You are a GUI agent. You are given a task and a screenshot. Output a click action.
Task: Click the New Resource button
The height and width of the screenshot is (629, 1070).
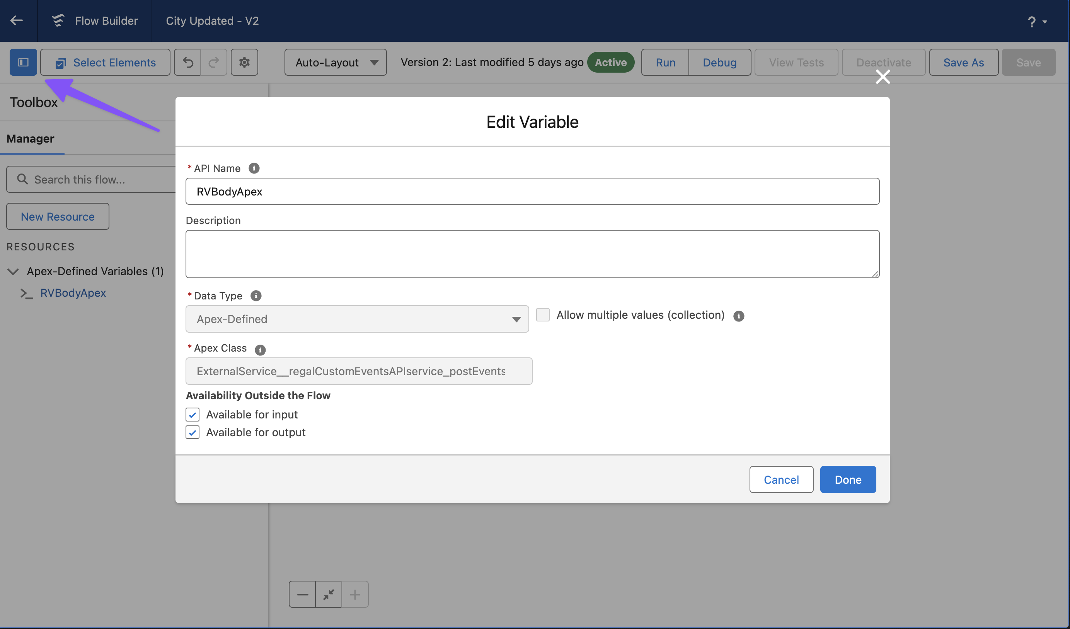tap(58, 216)
